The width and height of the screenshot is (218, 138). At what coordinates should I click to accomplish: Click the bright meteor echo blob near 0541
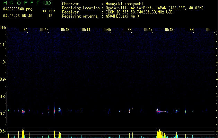pyautogui.click(x=23, y=111)
